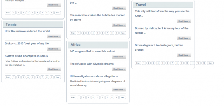Open '140 rangers died to save this animal'
Screen dimensions: 224x106
click(92, 51)
